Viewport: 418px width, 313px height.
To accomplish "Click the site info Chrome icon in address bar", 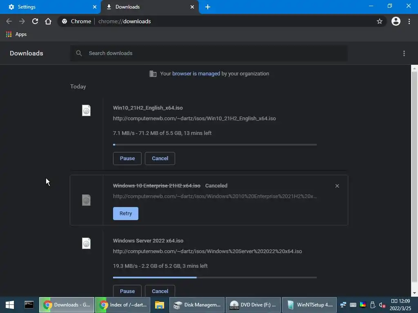I will click(64, 21).
